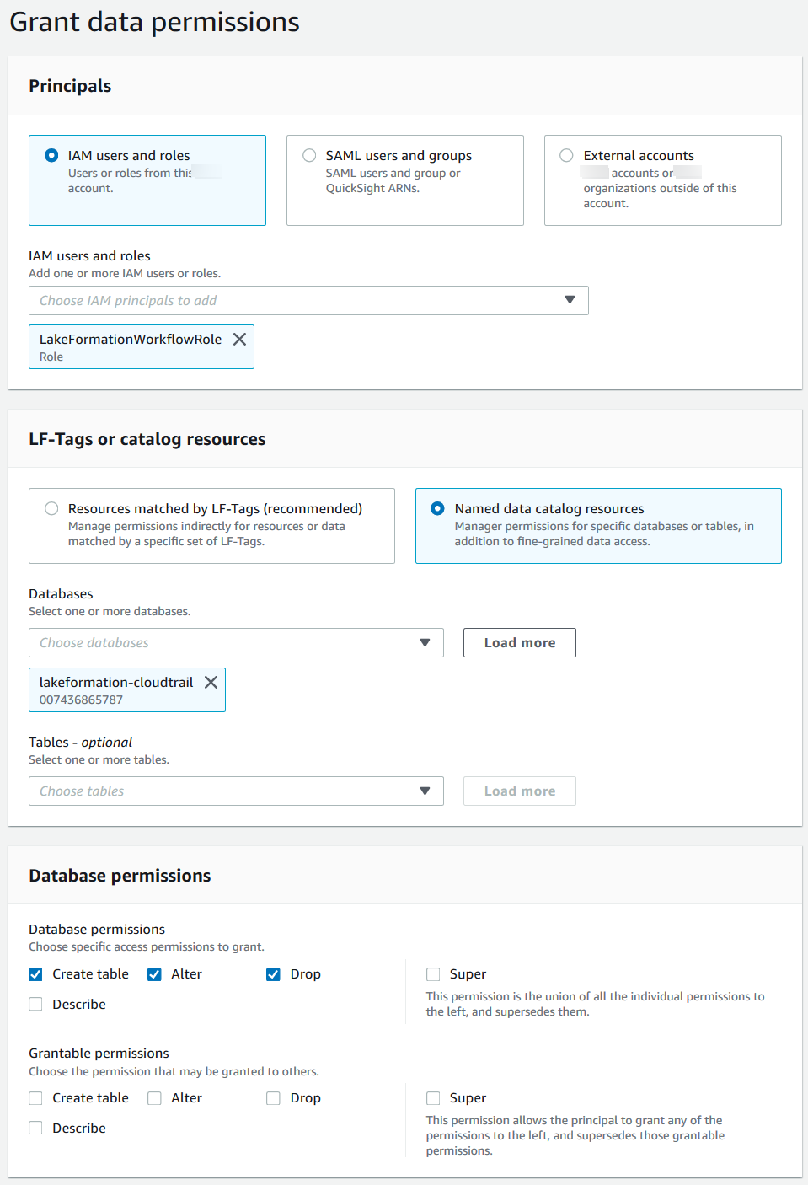Uncheck Alter database permission
The image size is (808, 1185).
[154, 974]
